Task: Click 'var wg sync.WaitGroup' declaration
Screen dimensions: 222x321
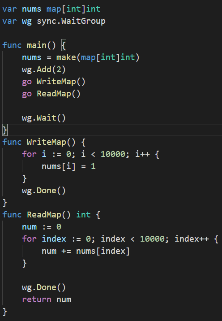Action: (x=54, y=21)
